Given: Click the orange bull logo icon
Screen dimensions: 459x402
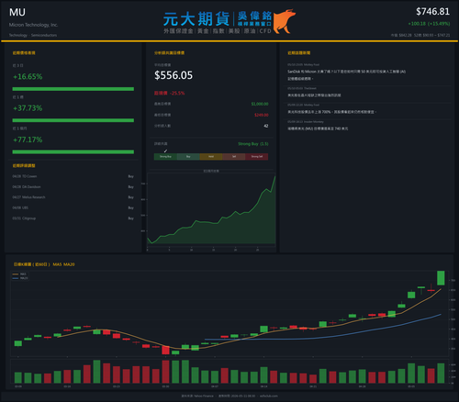Looking at the screenshot, I should click(284, 21).
